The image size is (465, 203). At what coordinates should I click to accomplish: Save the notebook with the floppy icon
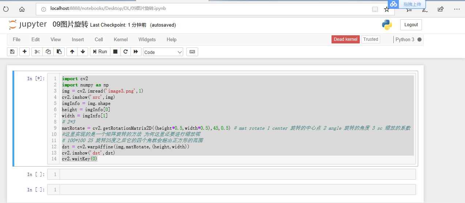point(12,52)
